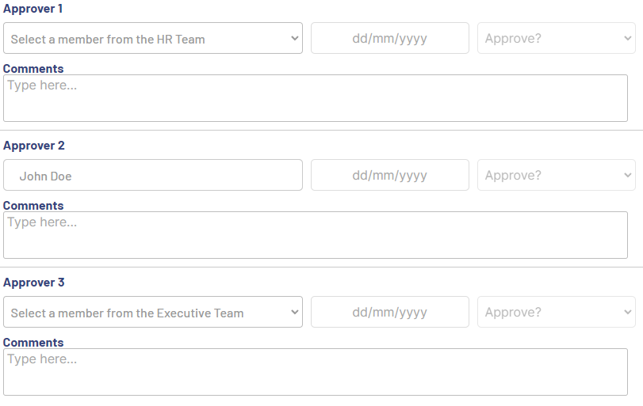Select Approver 2 date input
643x406 pixels.
(389, 175)
